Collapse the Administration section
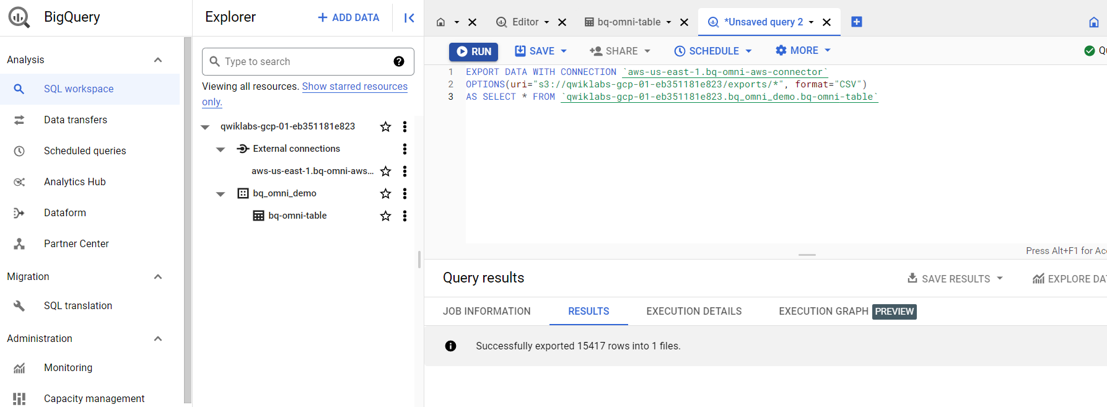 coord(158,339)
